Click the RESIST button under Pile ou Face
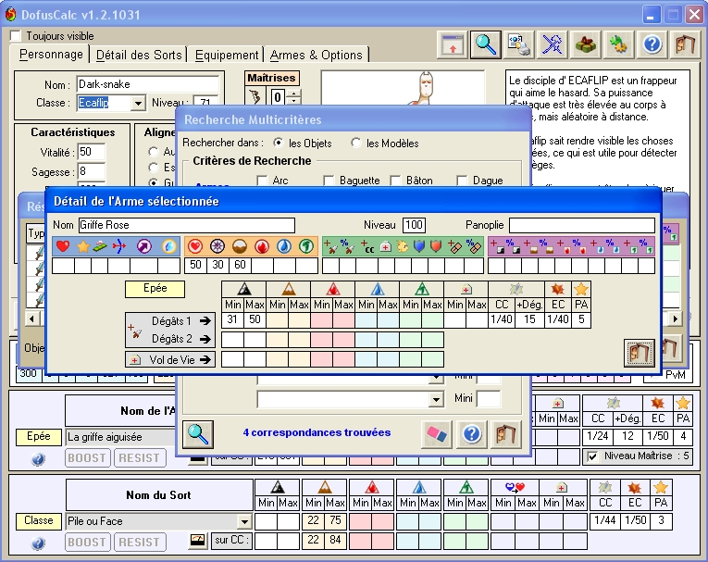This screenshot has height=562, width=708. [140, 543]
